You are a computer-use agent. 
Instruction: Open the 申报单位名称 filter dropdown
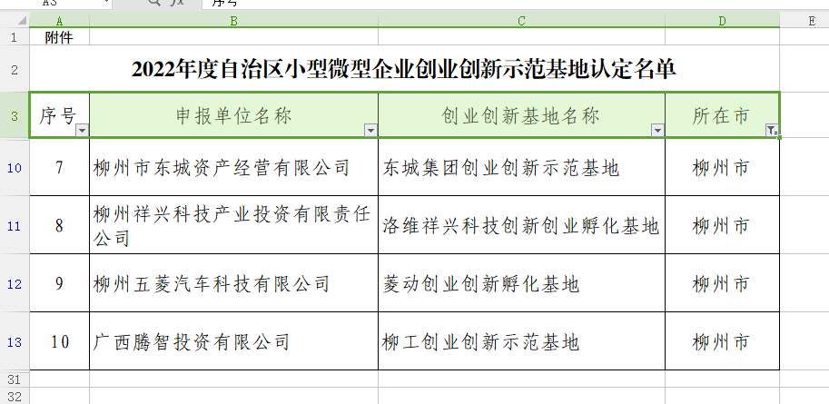pos(371,131)
